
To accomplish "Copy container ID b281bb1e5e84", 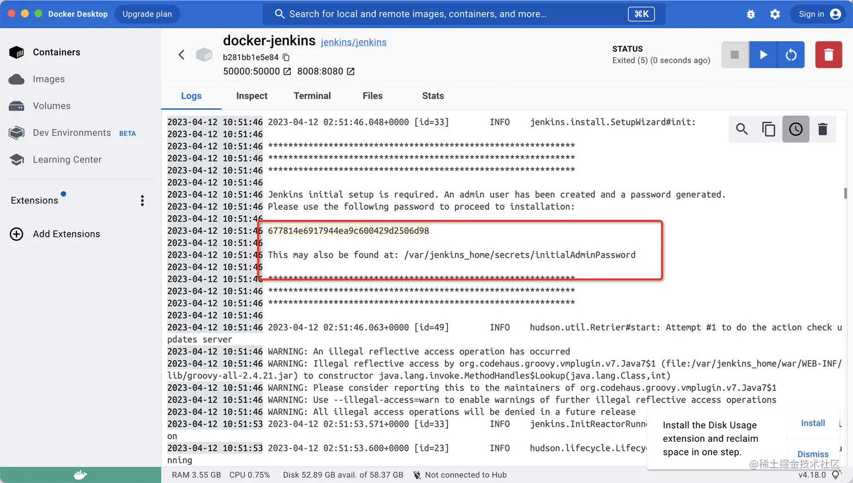I will tap(286, 57).
